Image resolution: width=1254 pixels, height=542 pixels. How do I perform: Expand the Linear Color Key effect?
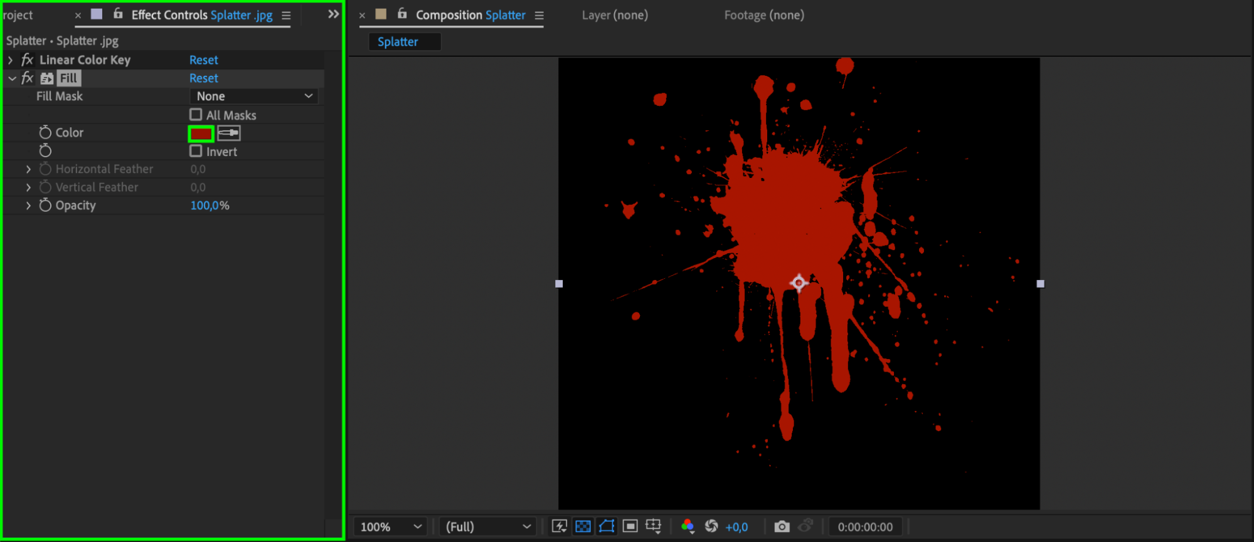(x=10, y=60)
